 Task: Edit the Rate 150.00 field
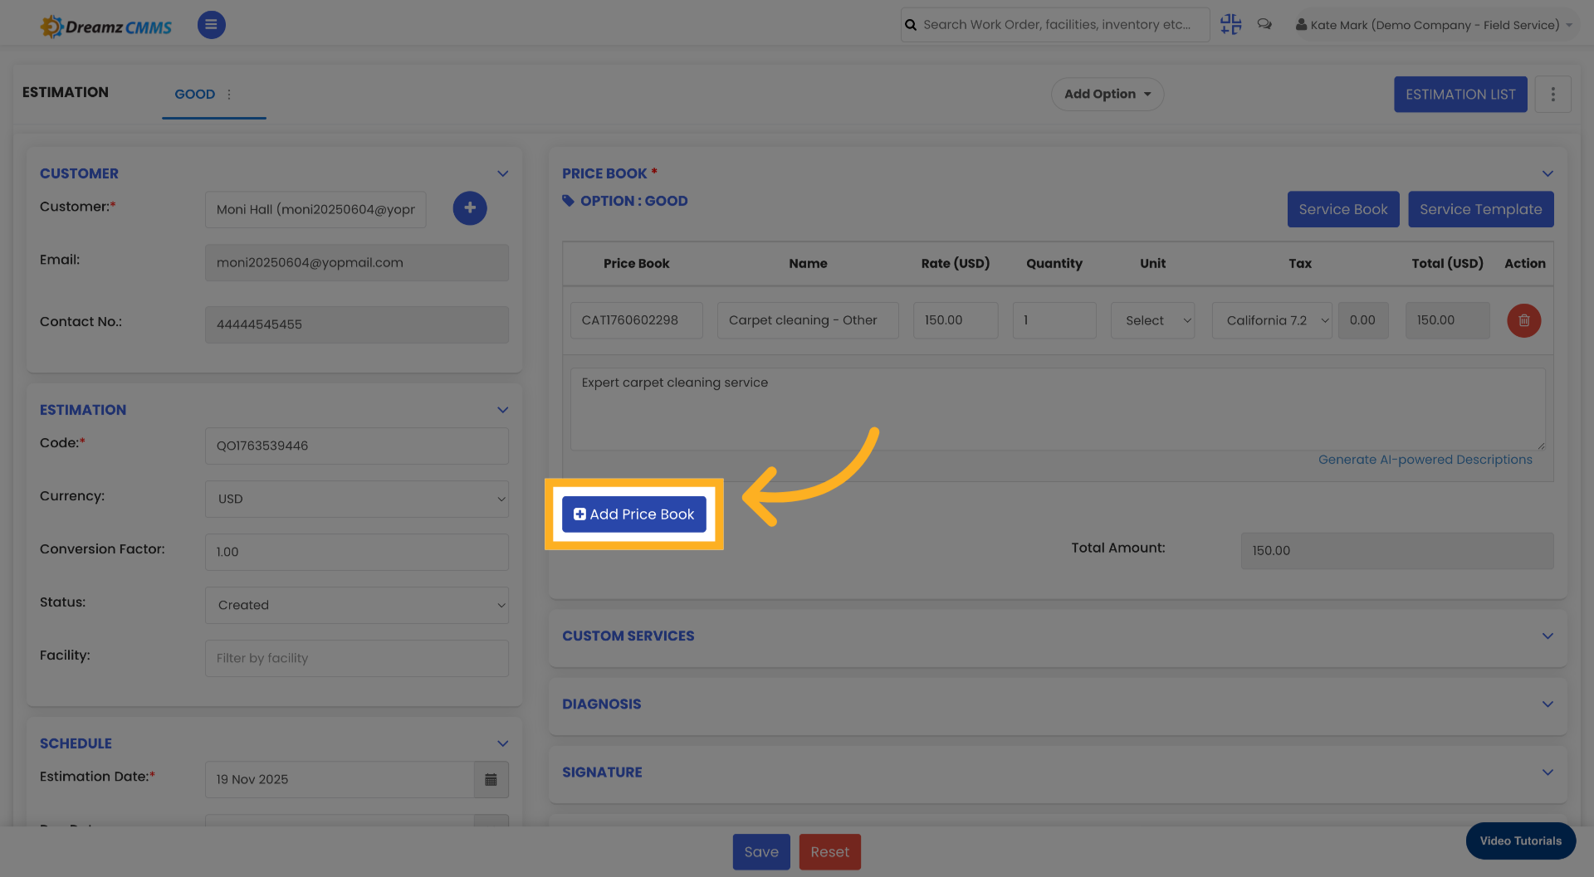956,320
